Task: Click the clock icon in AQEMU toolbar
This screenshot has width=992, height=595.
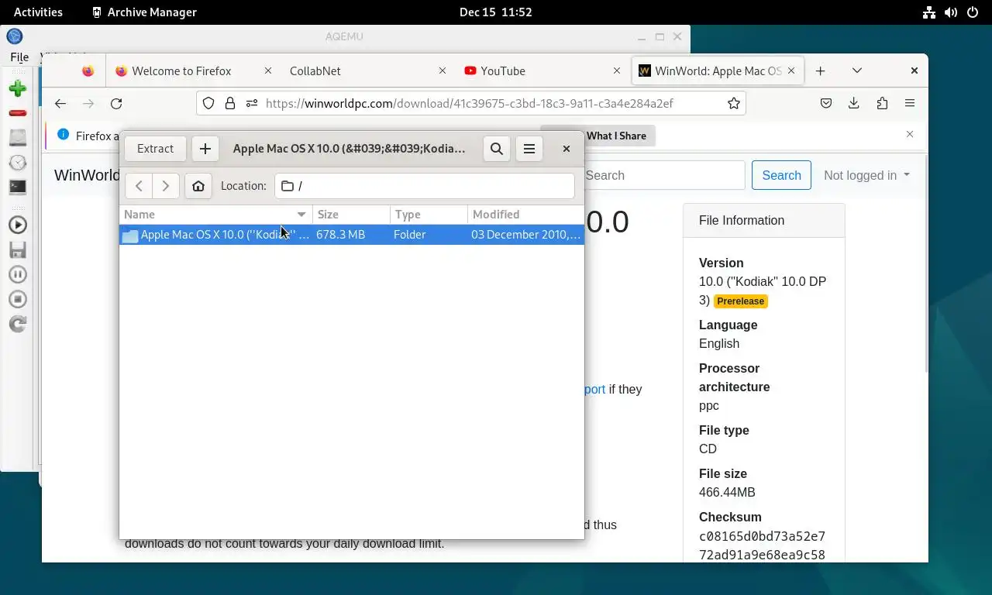Action: point(17,163)
